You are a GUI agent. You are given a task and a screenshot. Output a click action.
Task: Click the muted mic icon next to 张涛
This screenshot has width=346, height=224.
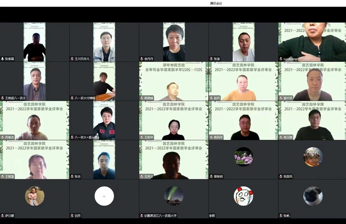211,59
